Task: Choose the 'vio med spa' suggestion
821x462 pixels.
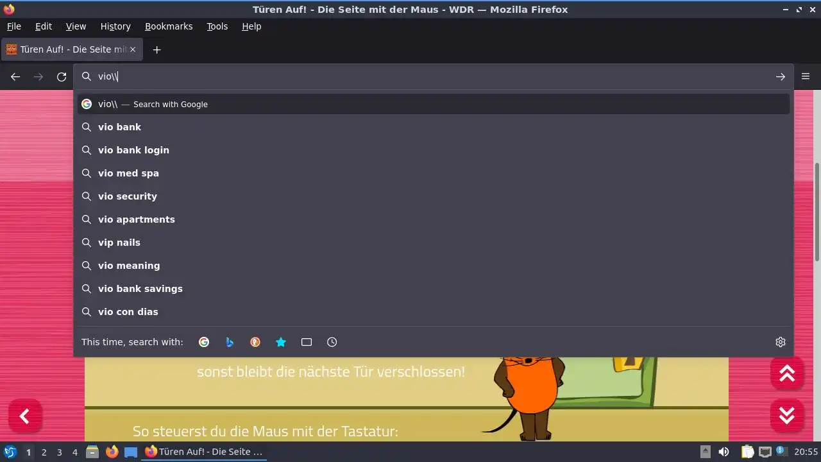Action: (x=434, y=173)
